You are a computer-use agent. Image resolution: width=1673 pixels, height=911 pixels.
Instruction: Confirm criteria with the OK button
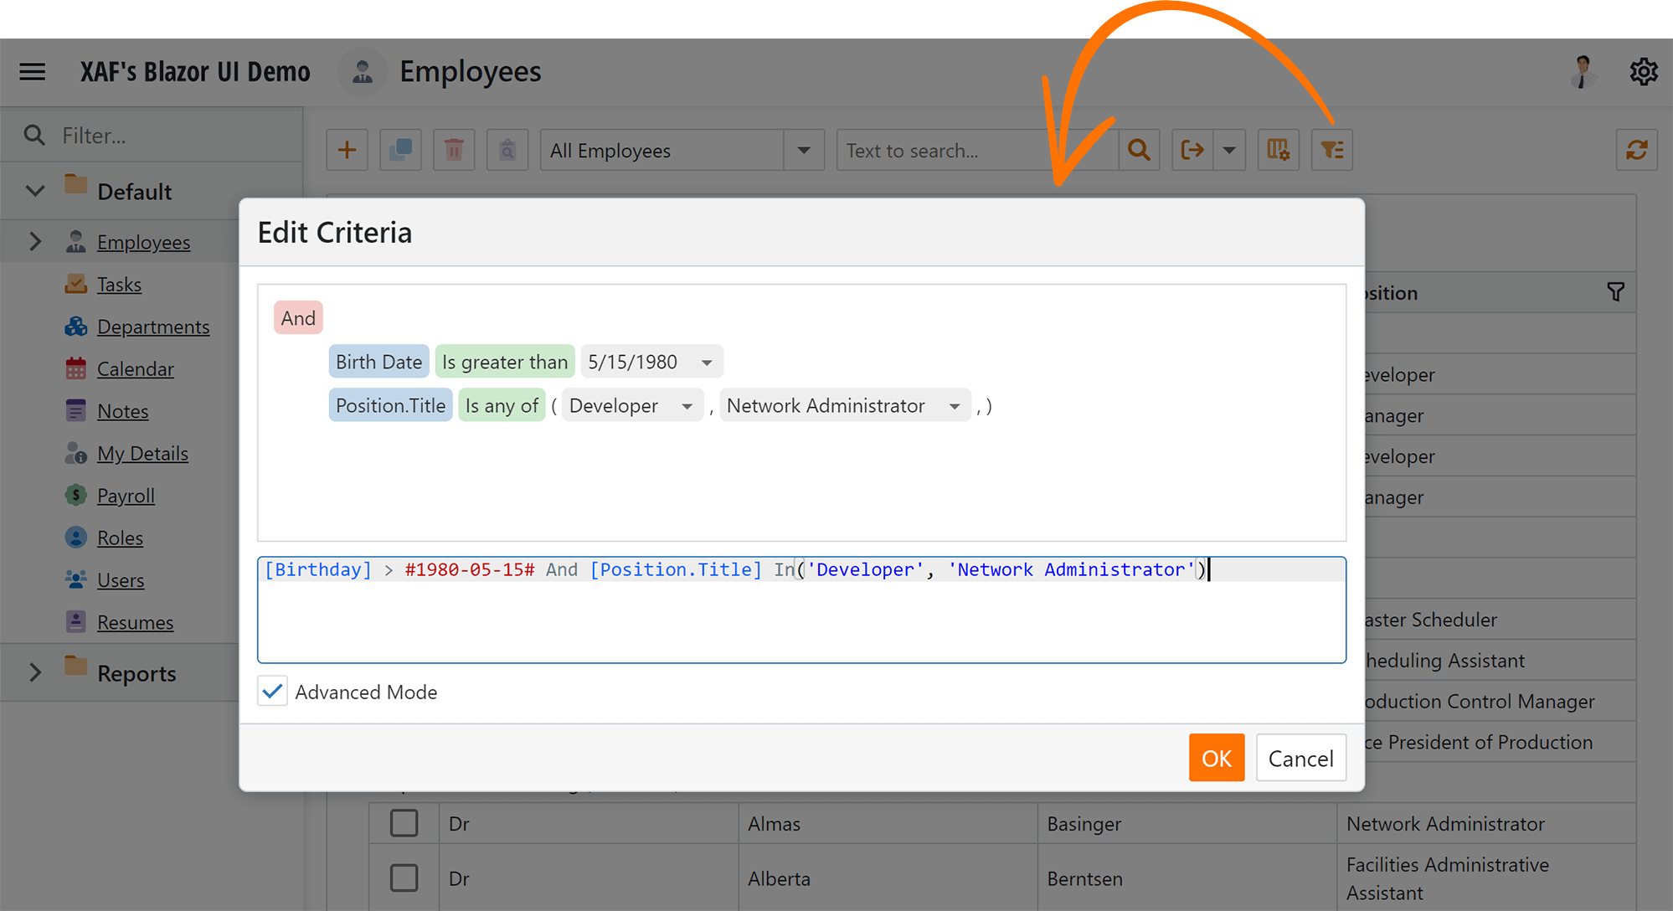click(x=1217, y=758)
